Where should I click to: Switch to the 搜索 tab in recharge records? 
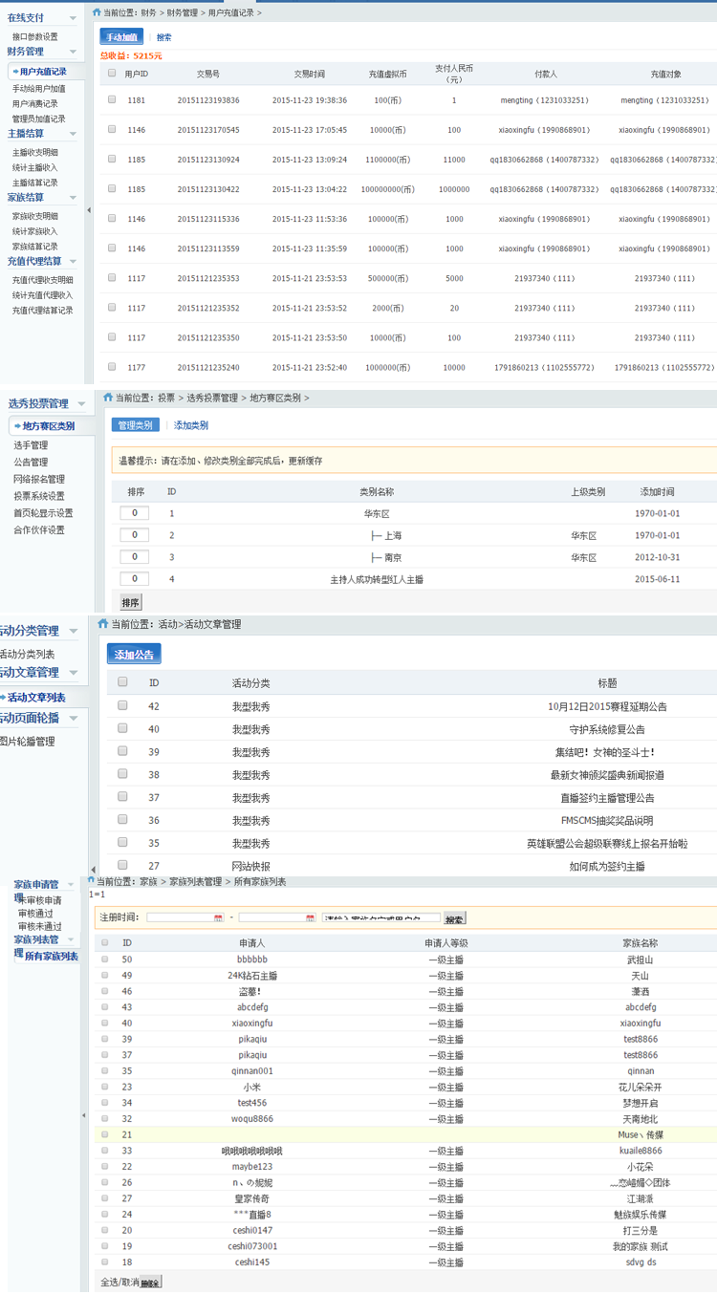[x=164, y=37]
